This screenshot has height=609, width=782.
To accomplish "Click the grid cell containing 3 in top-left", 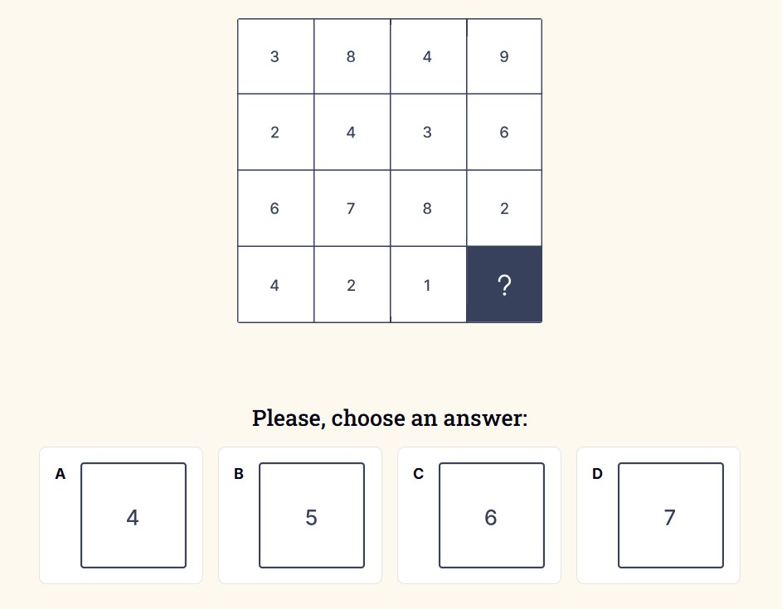I will point(274,56).
